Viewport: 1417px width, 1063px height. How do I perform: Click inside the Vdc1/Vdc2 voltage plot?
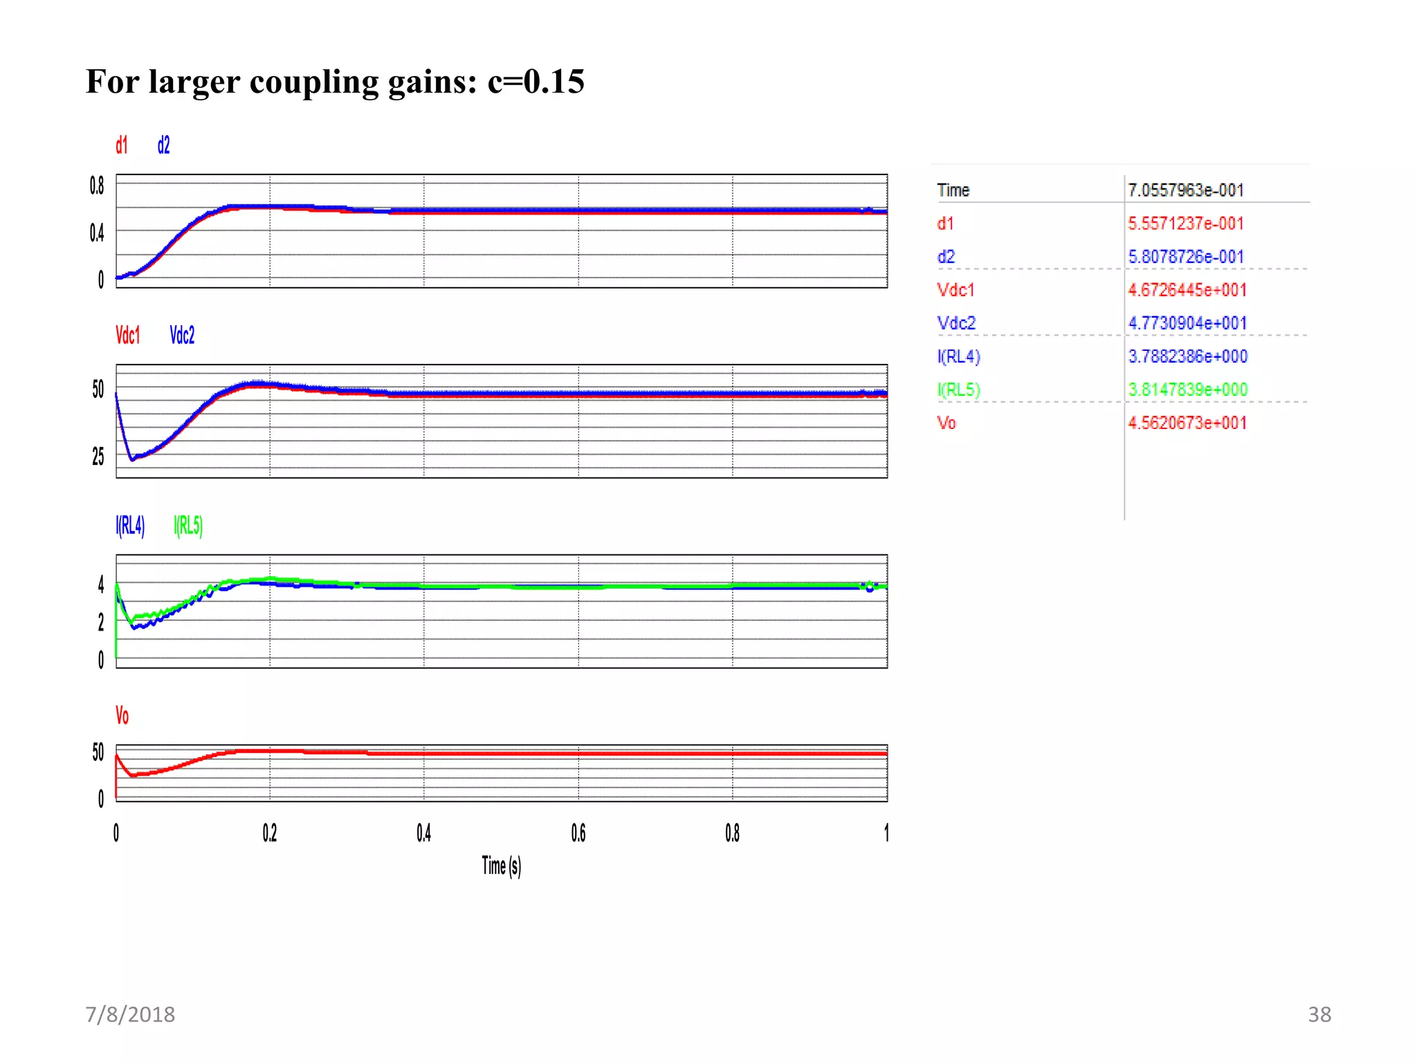pos(502,421)
